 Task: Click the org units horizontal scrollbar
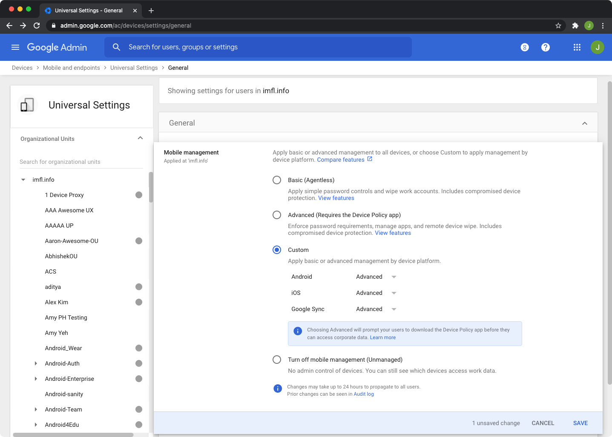(x=73, y=435)
